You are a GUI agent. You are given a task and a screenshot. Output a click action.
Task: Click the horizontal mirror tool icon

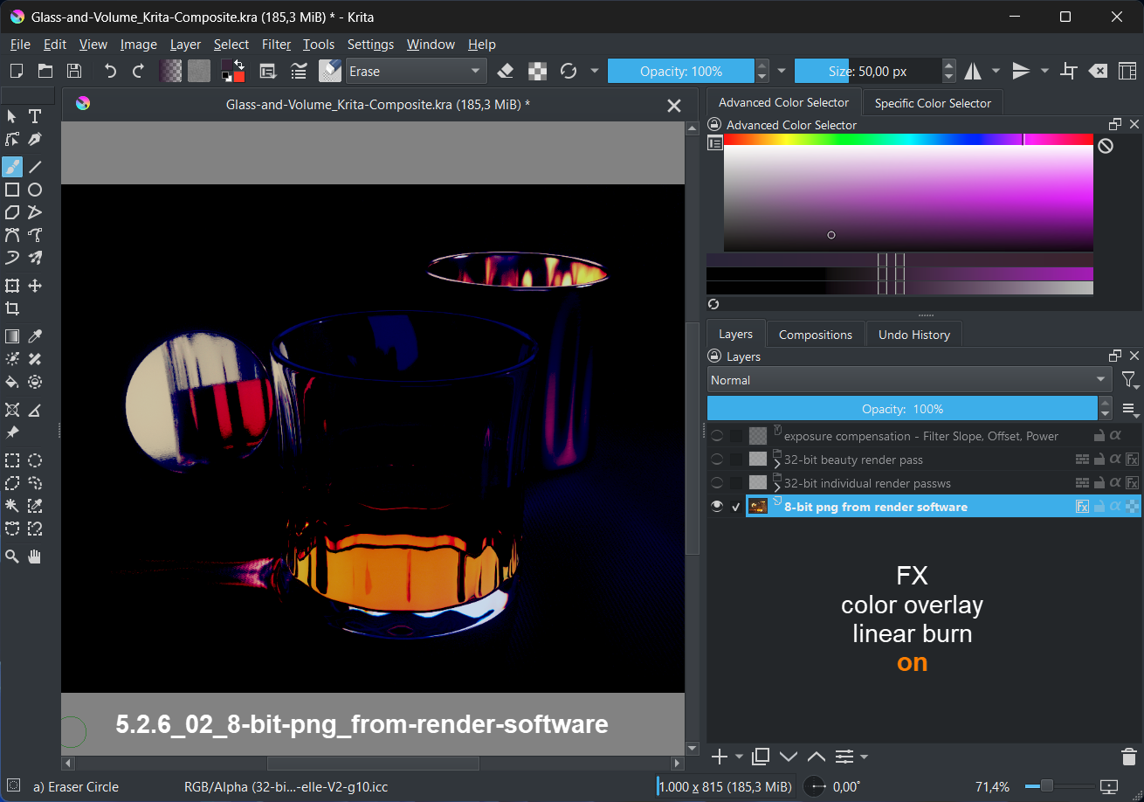[972, 72]
